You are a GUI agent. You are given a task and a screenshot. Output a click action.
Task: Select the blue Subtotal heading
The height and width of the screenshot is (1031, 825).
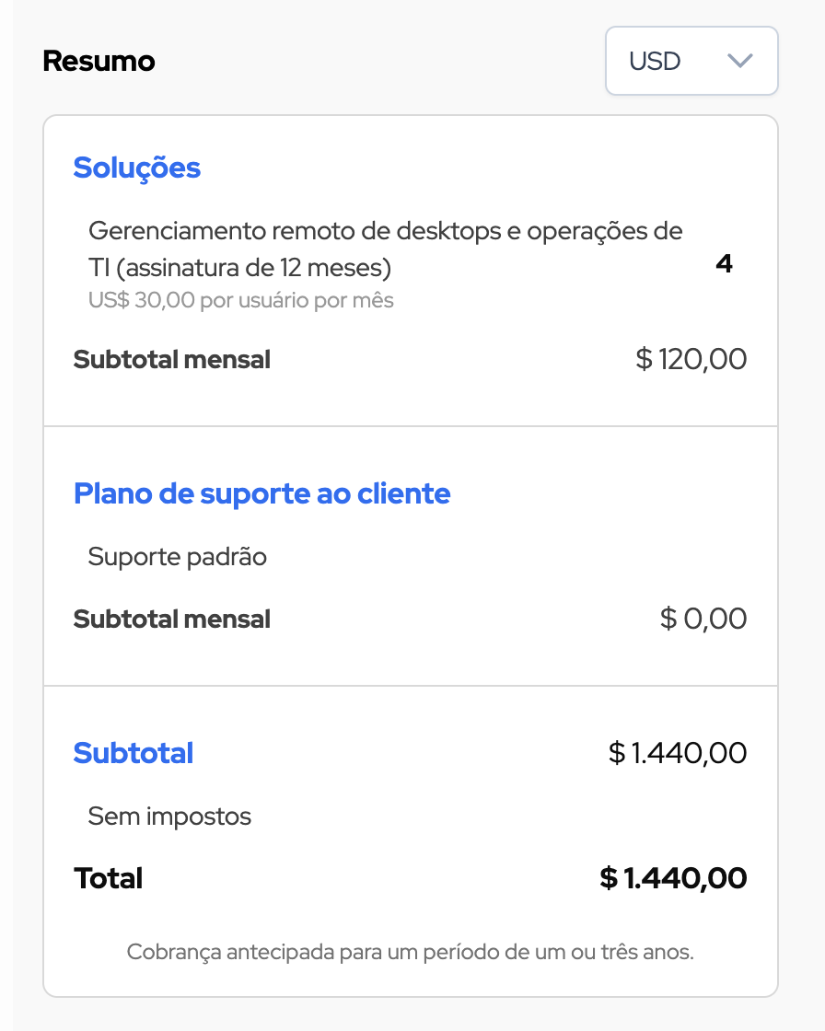134,753
